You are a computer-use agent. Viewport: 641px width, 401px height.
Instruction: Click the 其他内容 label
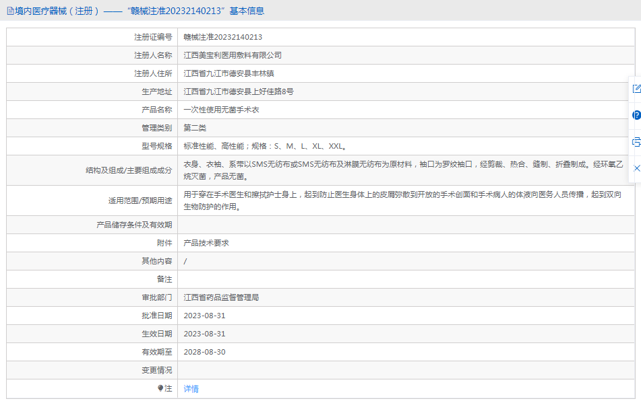click(156, 261)
